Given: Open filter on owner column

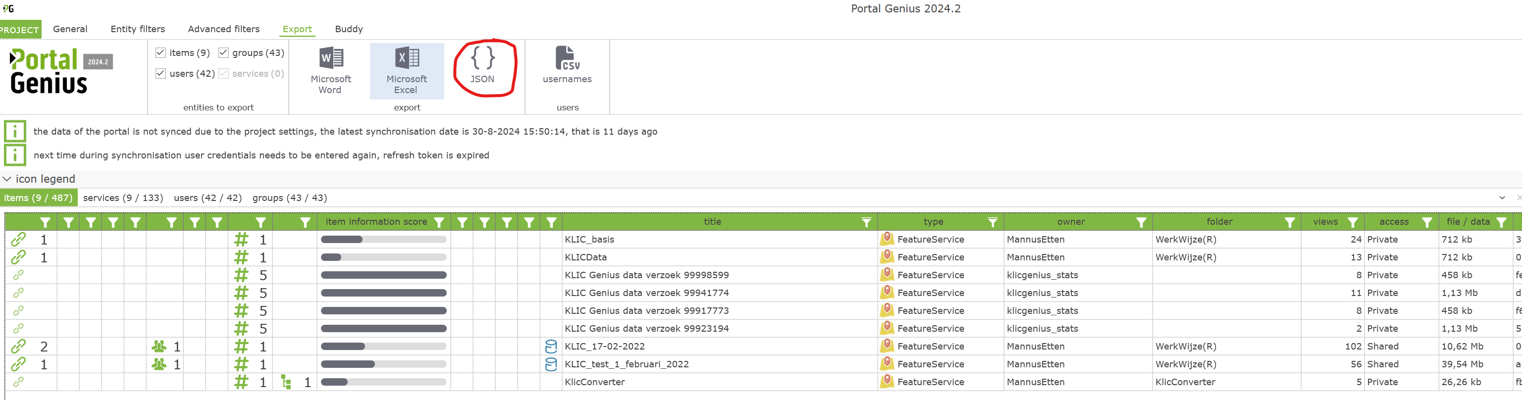Looking at the screenshot, I should (1141, 222).
